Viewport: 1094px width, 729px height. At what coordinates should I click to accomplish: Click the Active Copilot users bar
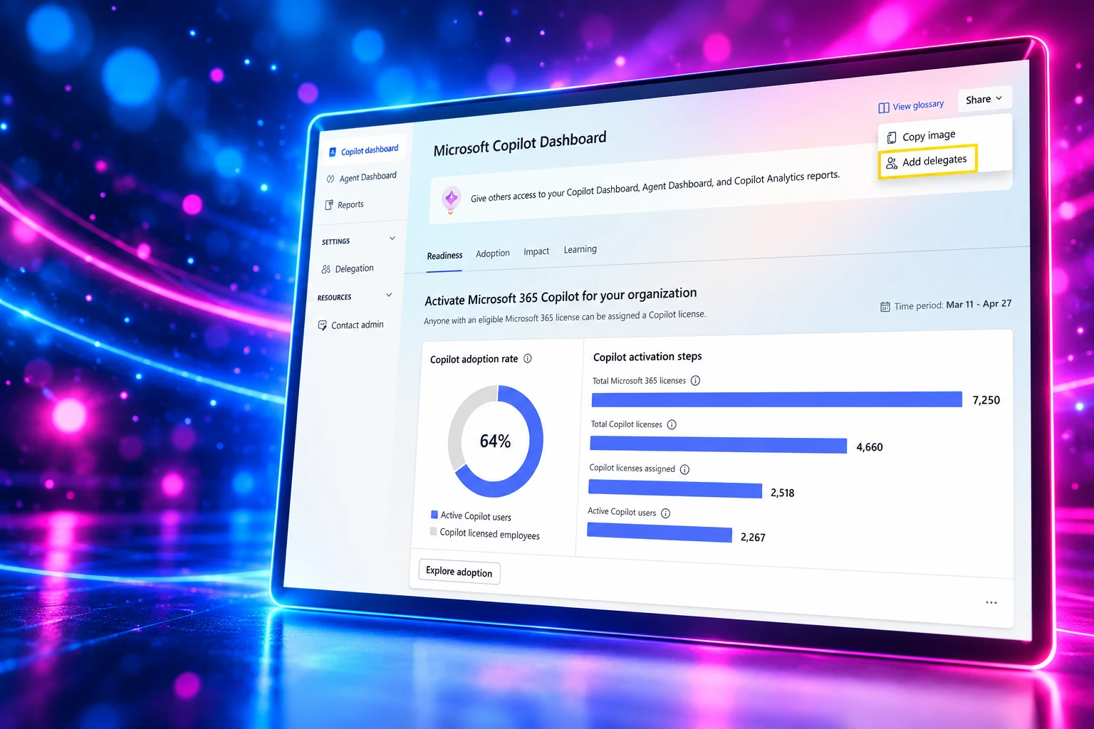tap(660, 533)
